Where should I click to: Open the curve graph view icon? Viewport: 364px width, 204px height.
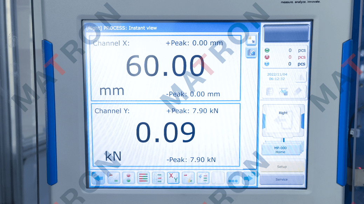click(113, 178)
